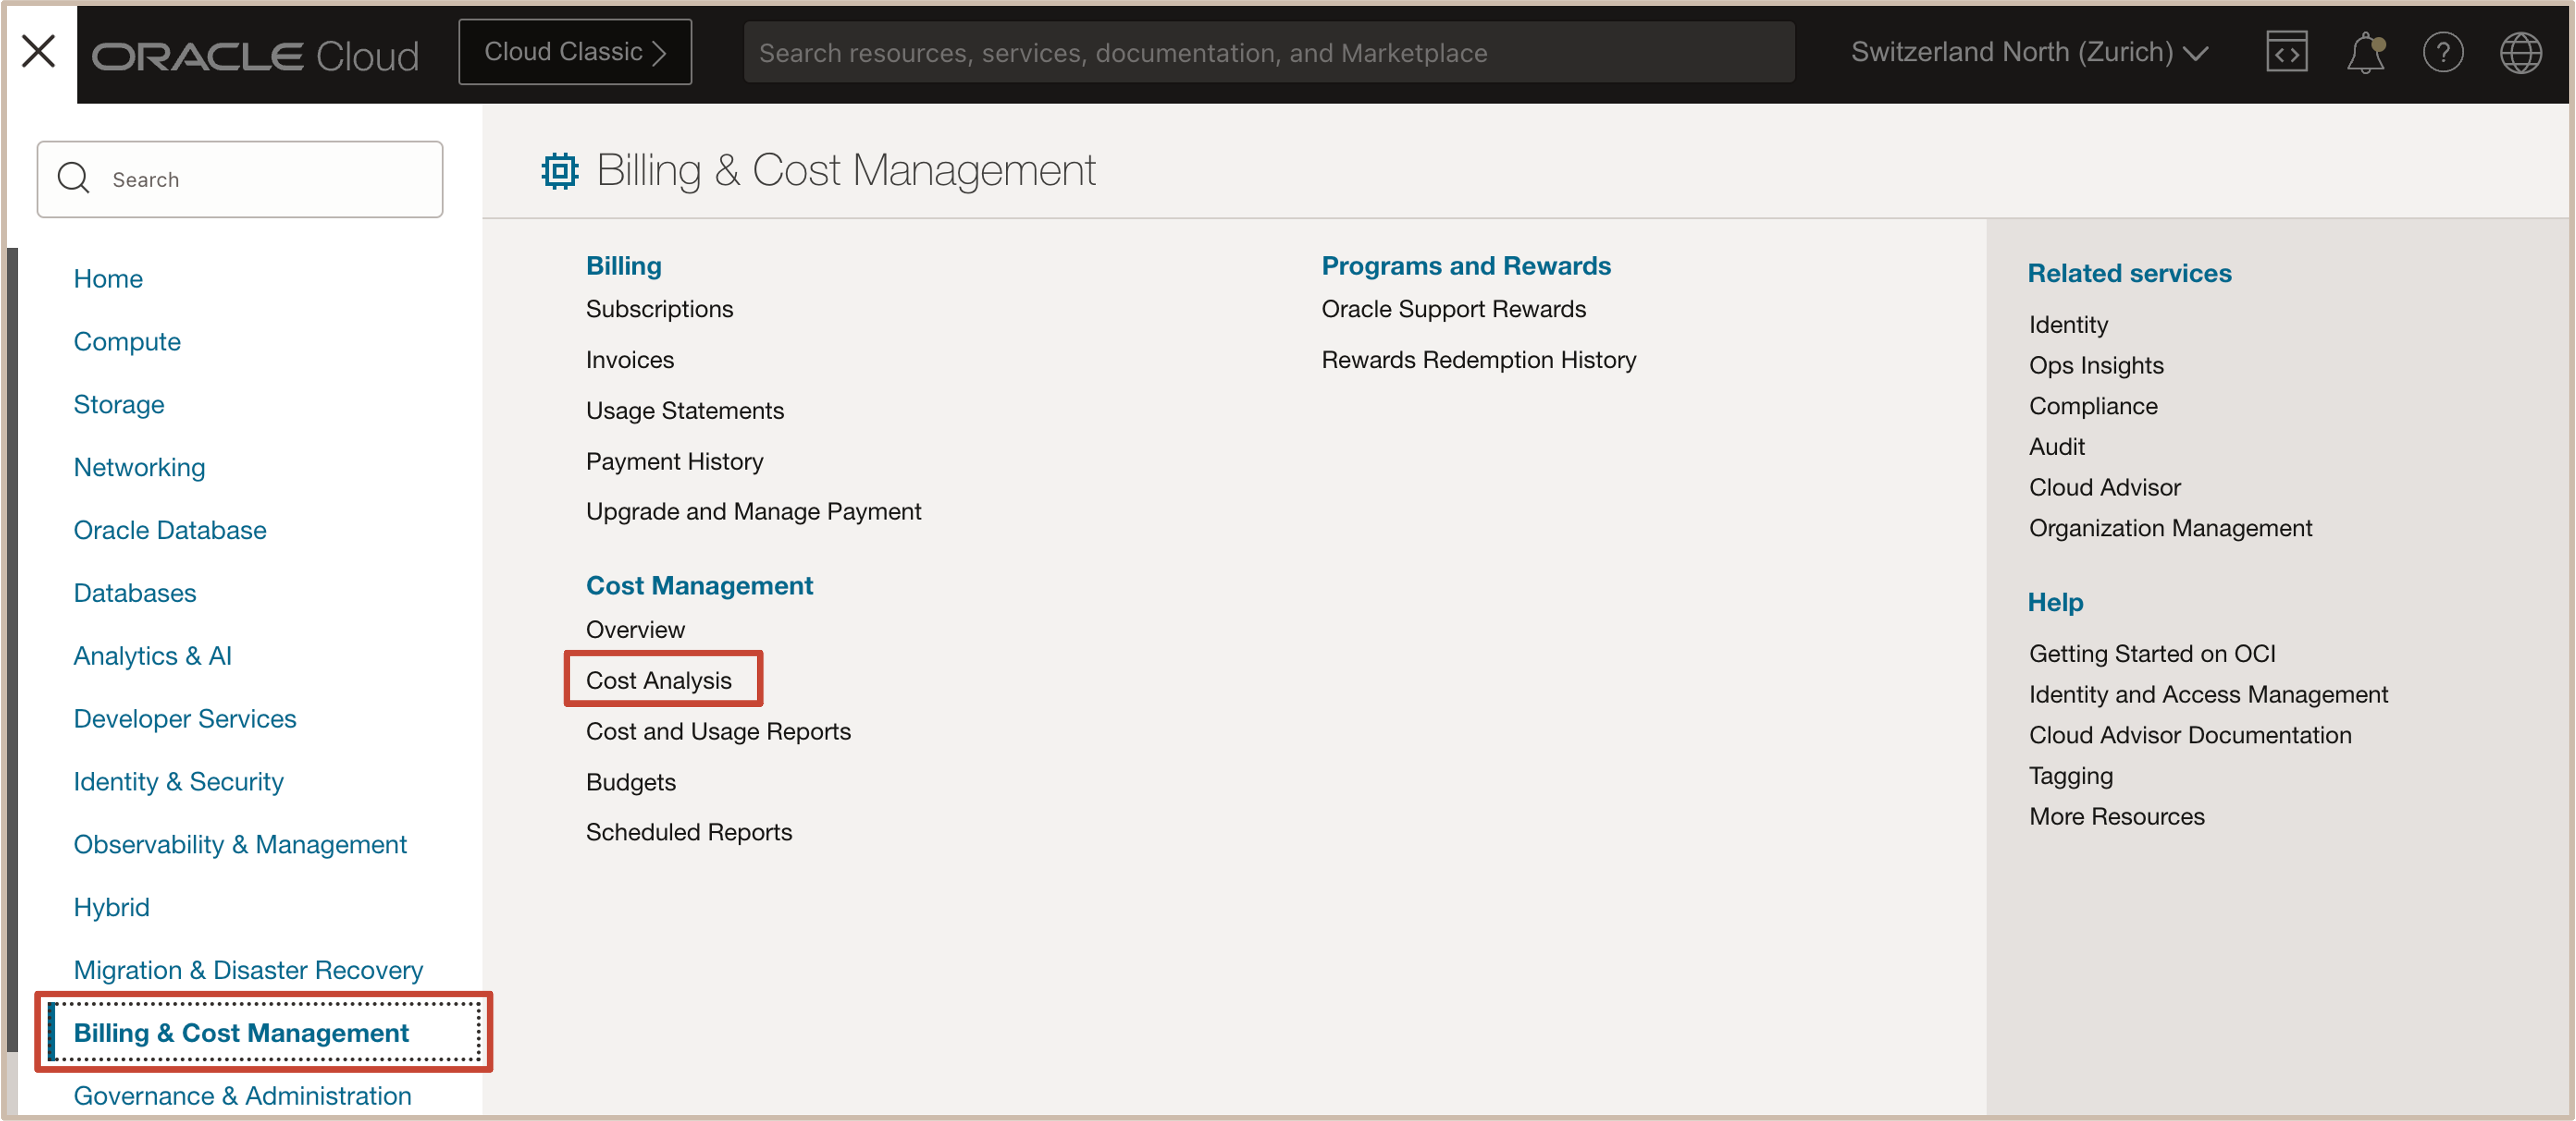
Task: Select Cost Analysis under Cost Management
Action: coord(658,679)
